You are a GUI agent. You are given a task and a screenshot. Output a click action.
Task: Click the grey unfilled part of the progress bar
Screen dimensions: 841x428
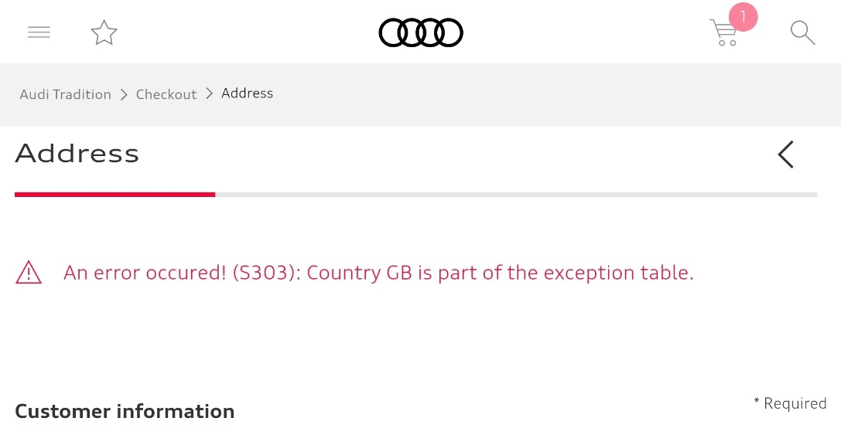pyautogui.click(x=516, y=195)
